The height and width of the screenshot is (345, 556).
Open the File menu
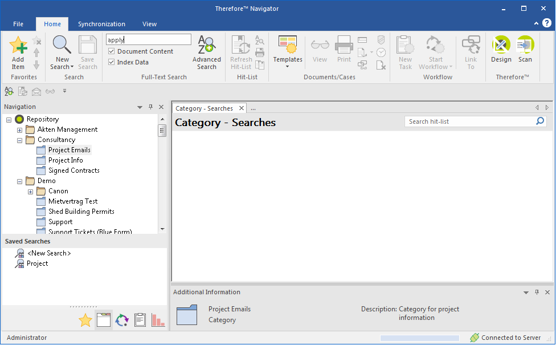pyautogui.click(x=18, y=24)
